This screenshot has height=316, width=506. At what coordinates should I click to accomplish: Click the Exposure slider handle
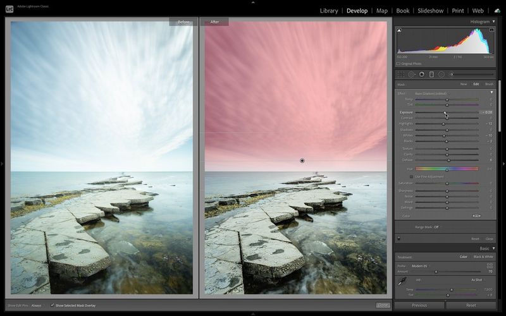pos(445,112)
